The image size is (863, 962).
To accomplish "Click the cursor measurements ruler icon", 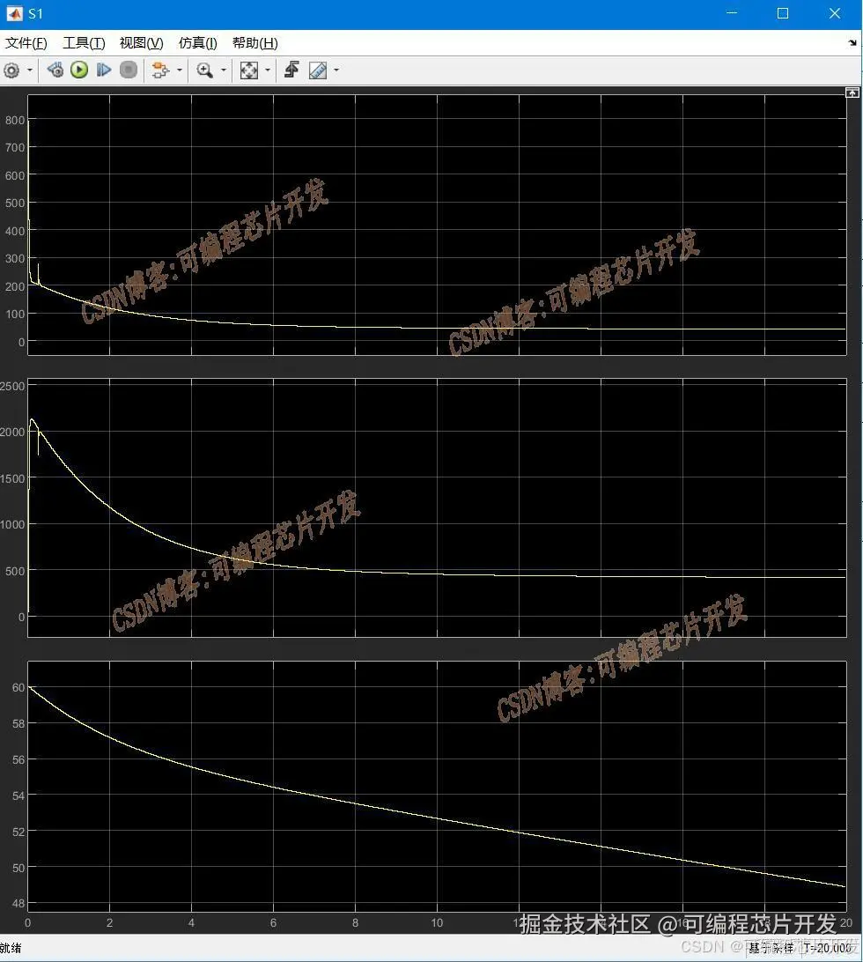I will click(x=318, y=70).
